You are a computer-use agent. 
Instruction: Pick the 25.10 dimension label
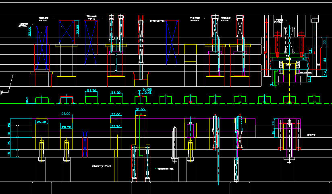click(x=116, y=127)
